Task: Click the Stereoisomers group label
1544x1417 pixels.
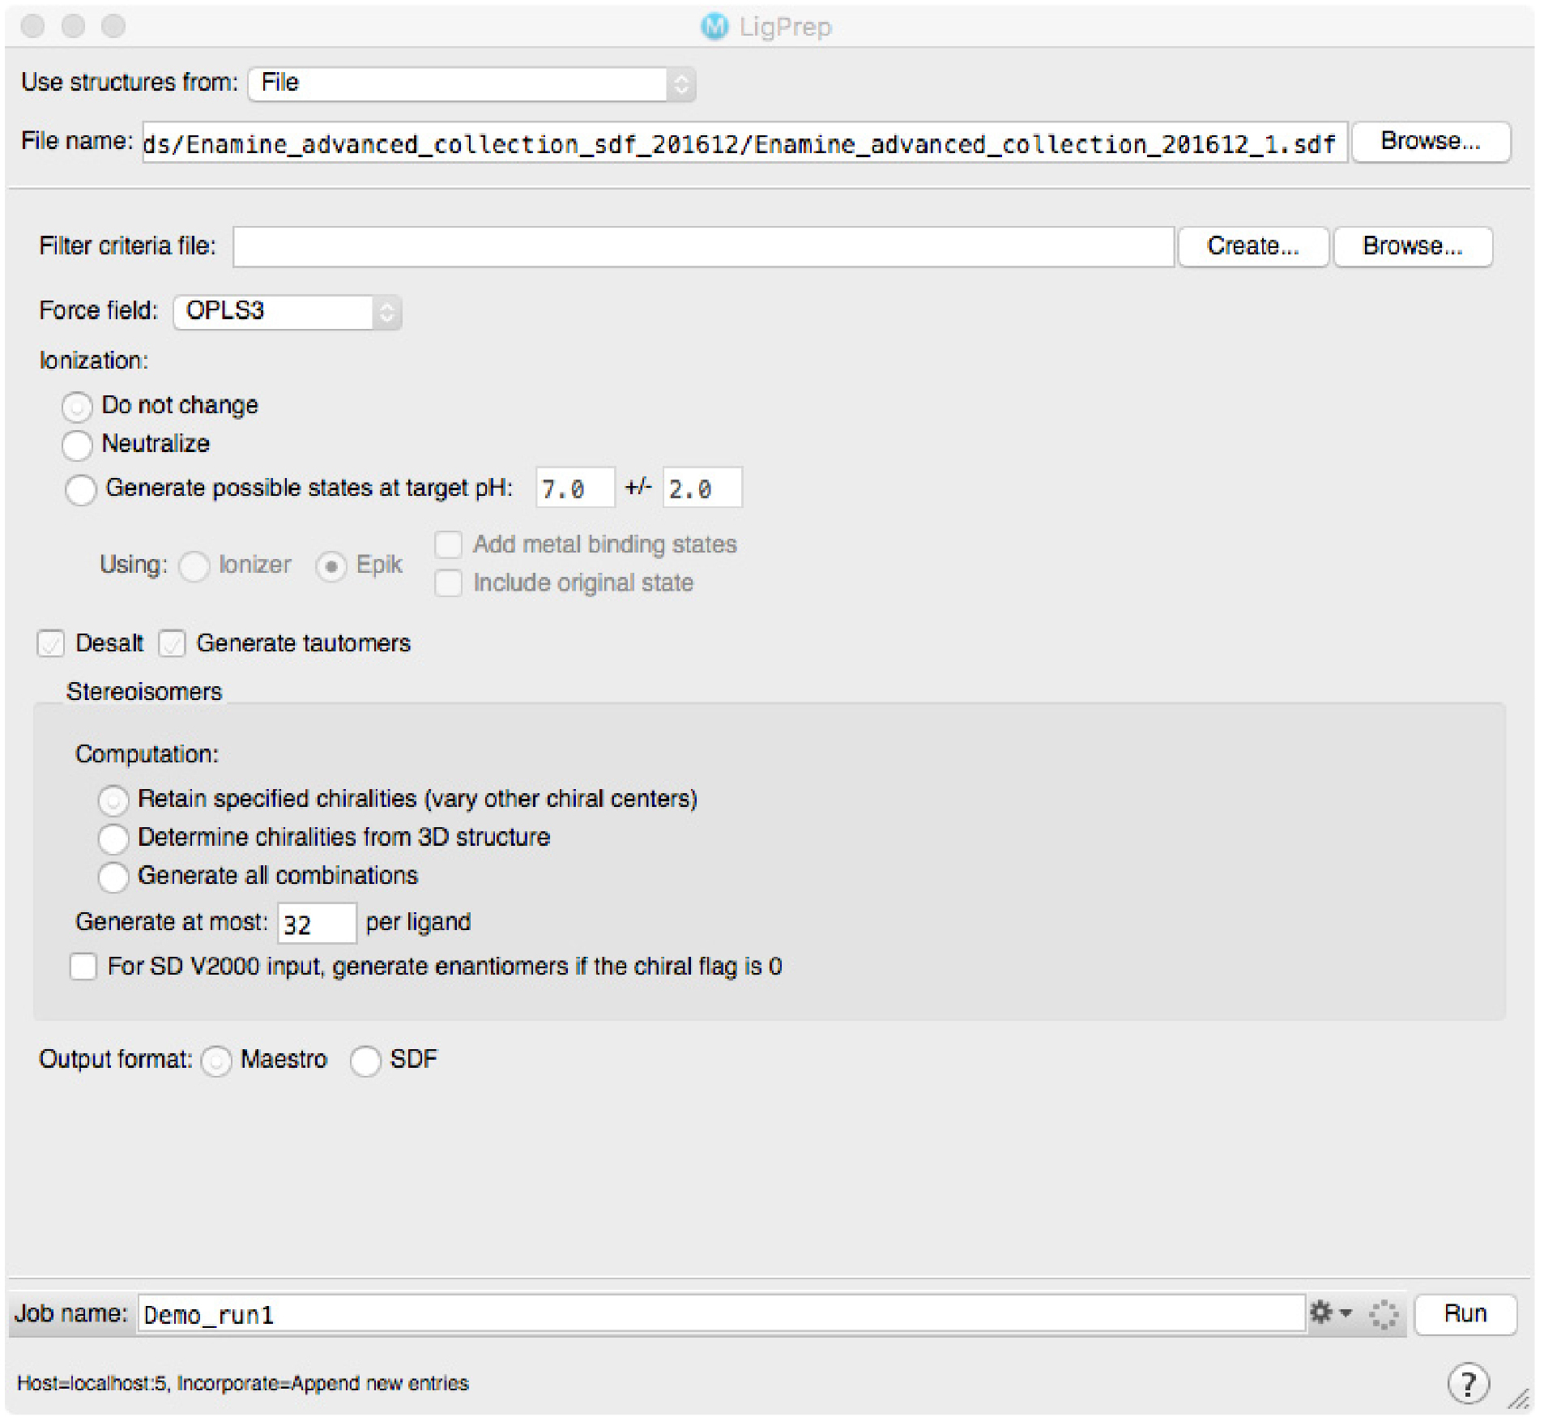Action: pos(144,691)
